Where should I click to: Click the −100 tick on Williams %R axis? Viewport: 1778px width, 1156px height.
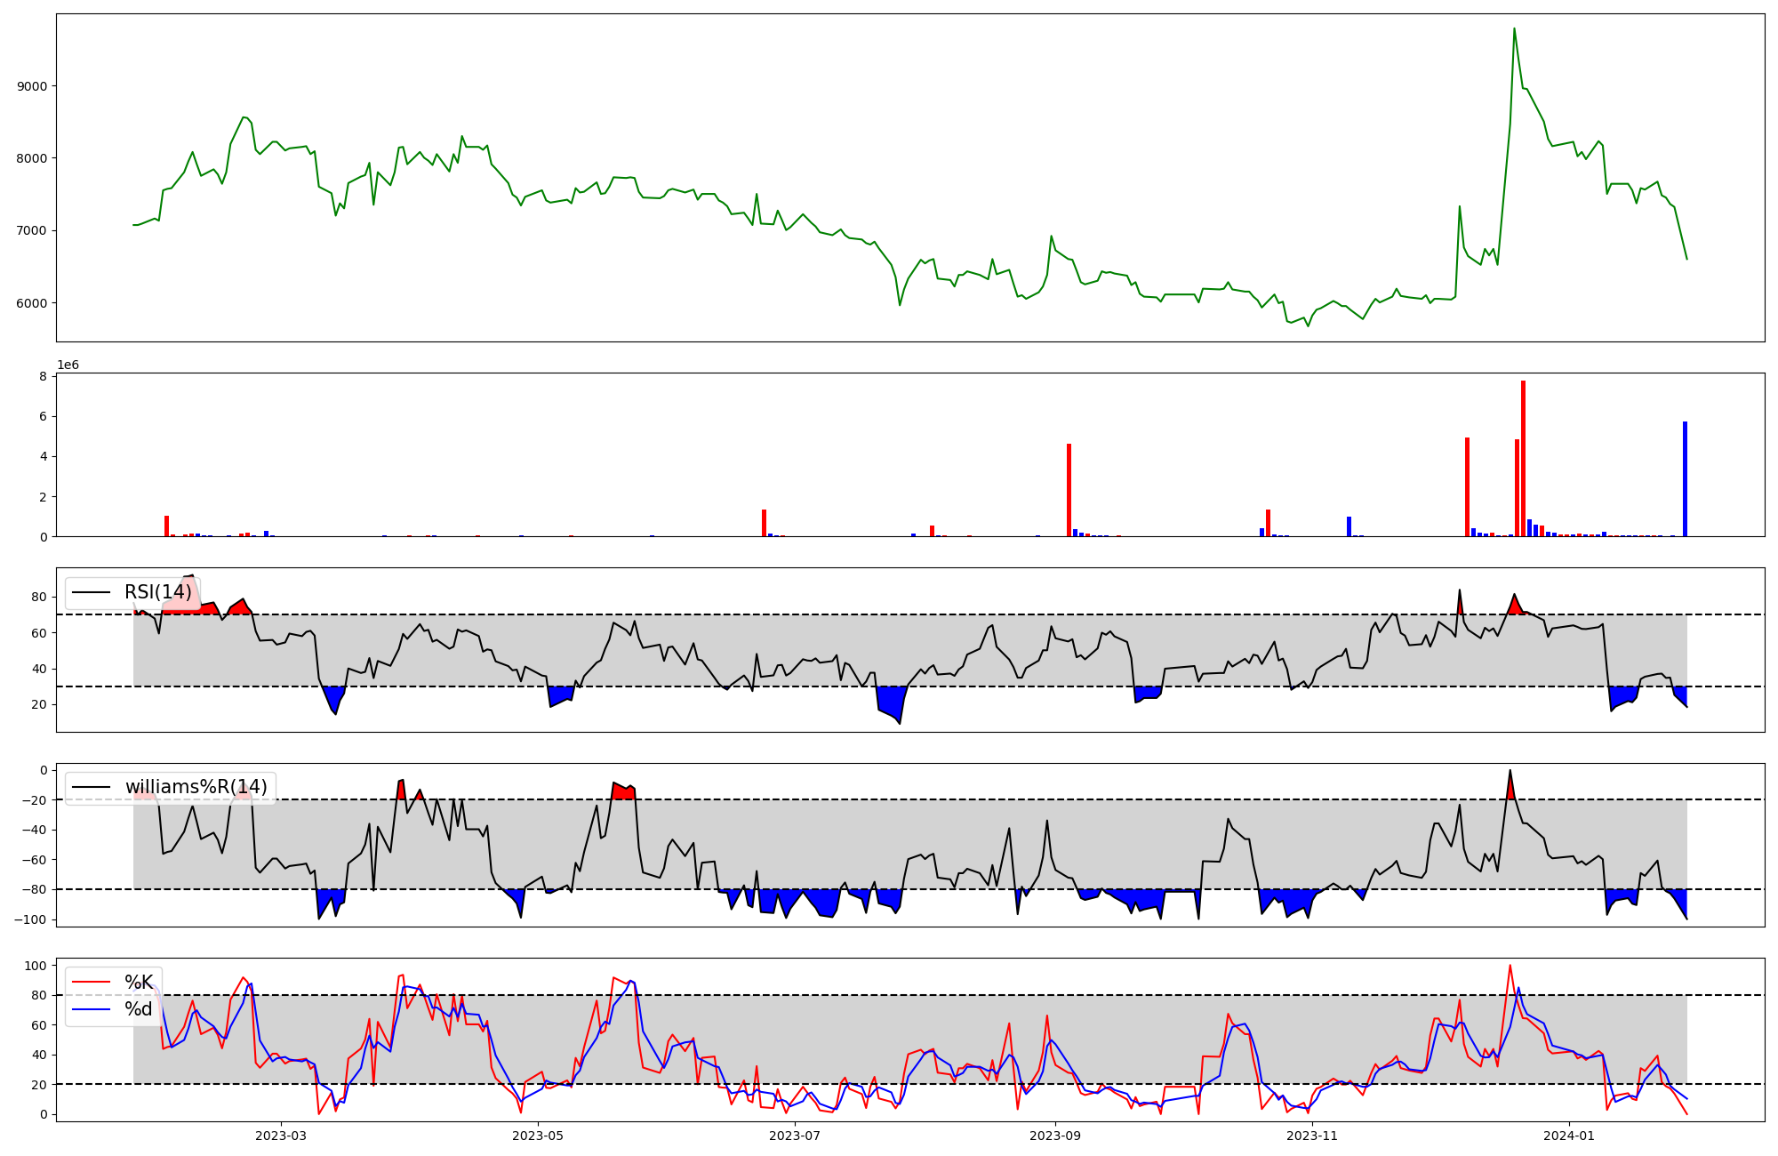click(x=32, y=919)
